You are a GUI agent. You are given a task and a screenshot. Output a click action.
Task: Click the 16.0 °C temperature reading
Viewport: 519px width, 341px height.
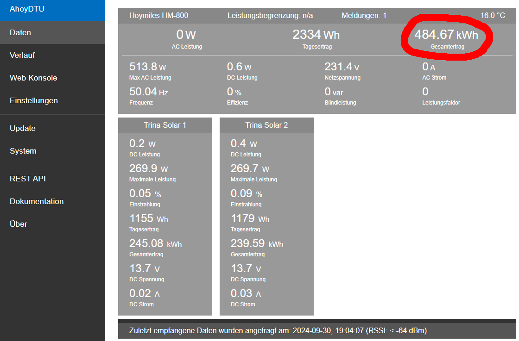pos(493,16)
